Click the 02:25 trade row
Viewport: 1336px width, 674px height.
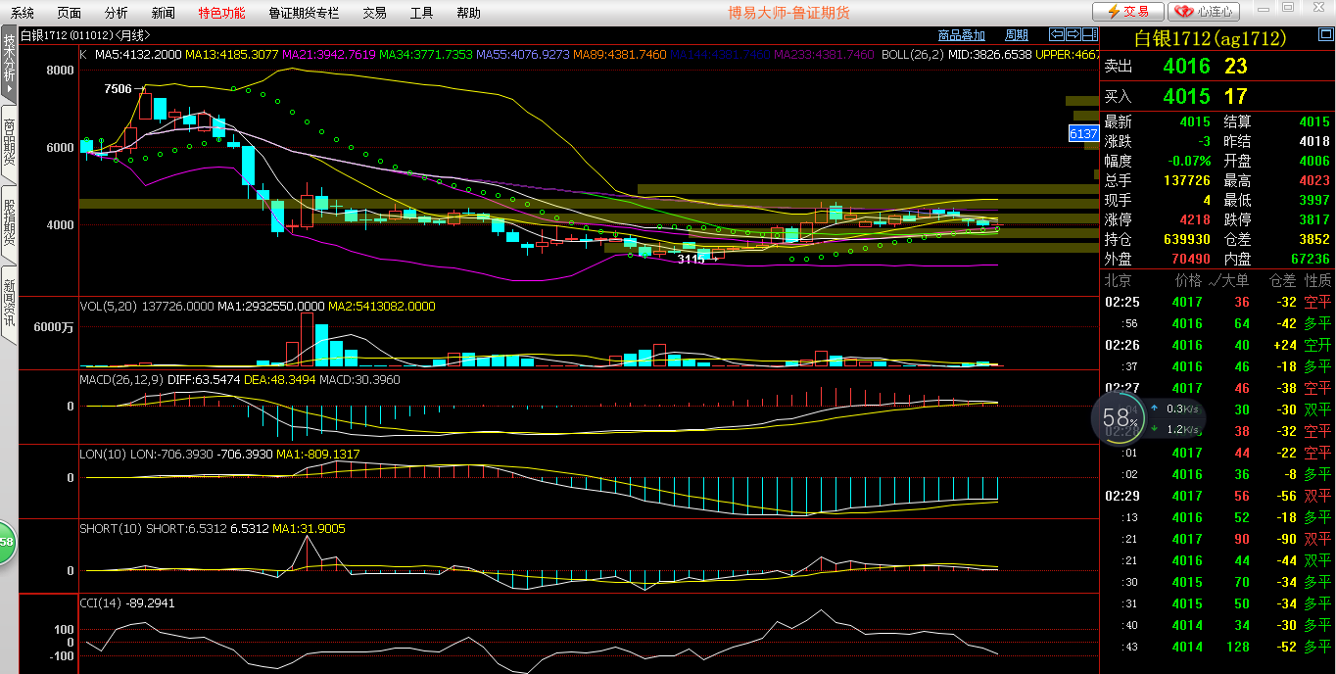point(1217,303)
